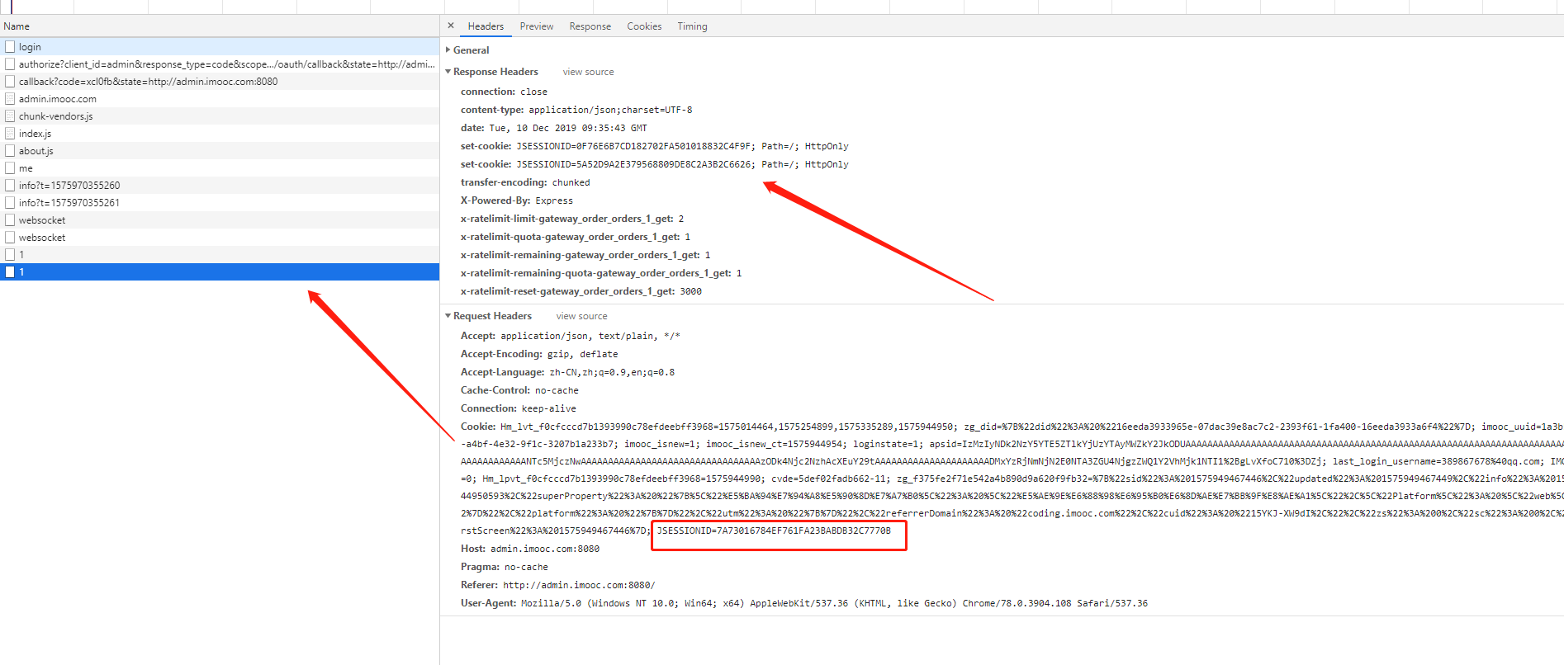Select the authorize?client_id=admin request
Viewport: 1564px width, 665px height.
[220, 64]
